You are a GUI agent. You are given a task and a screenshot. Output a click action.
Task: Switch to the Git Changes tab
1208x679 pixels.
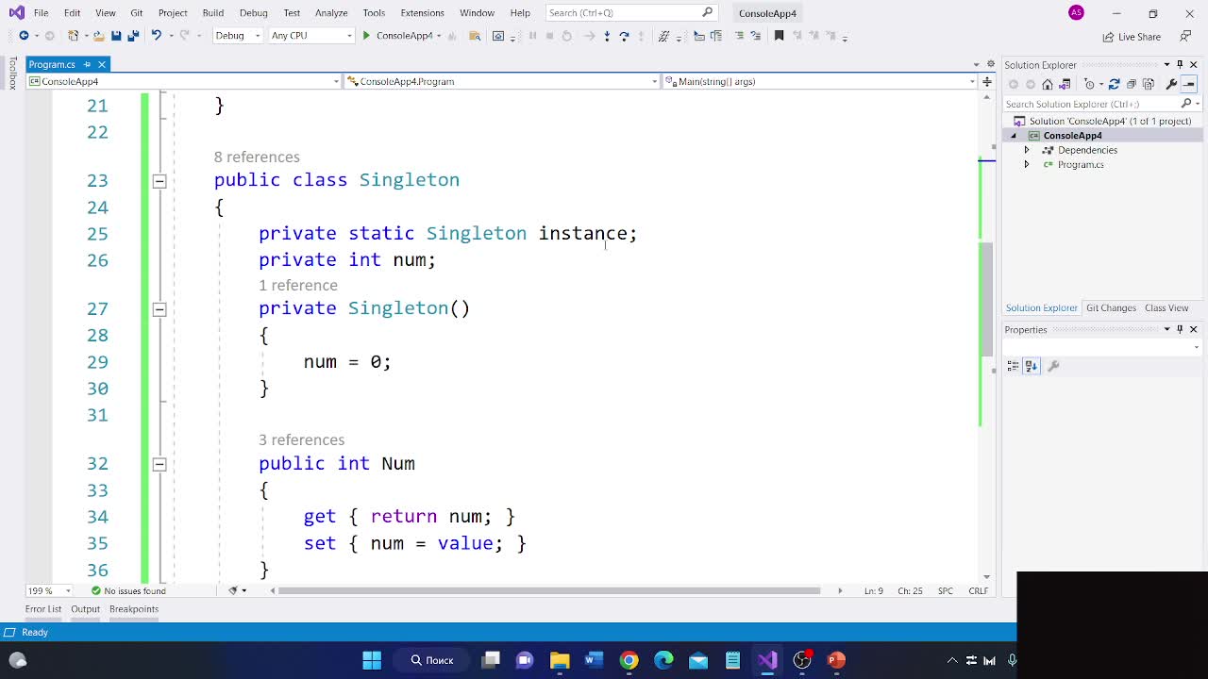(1111, 308)
